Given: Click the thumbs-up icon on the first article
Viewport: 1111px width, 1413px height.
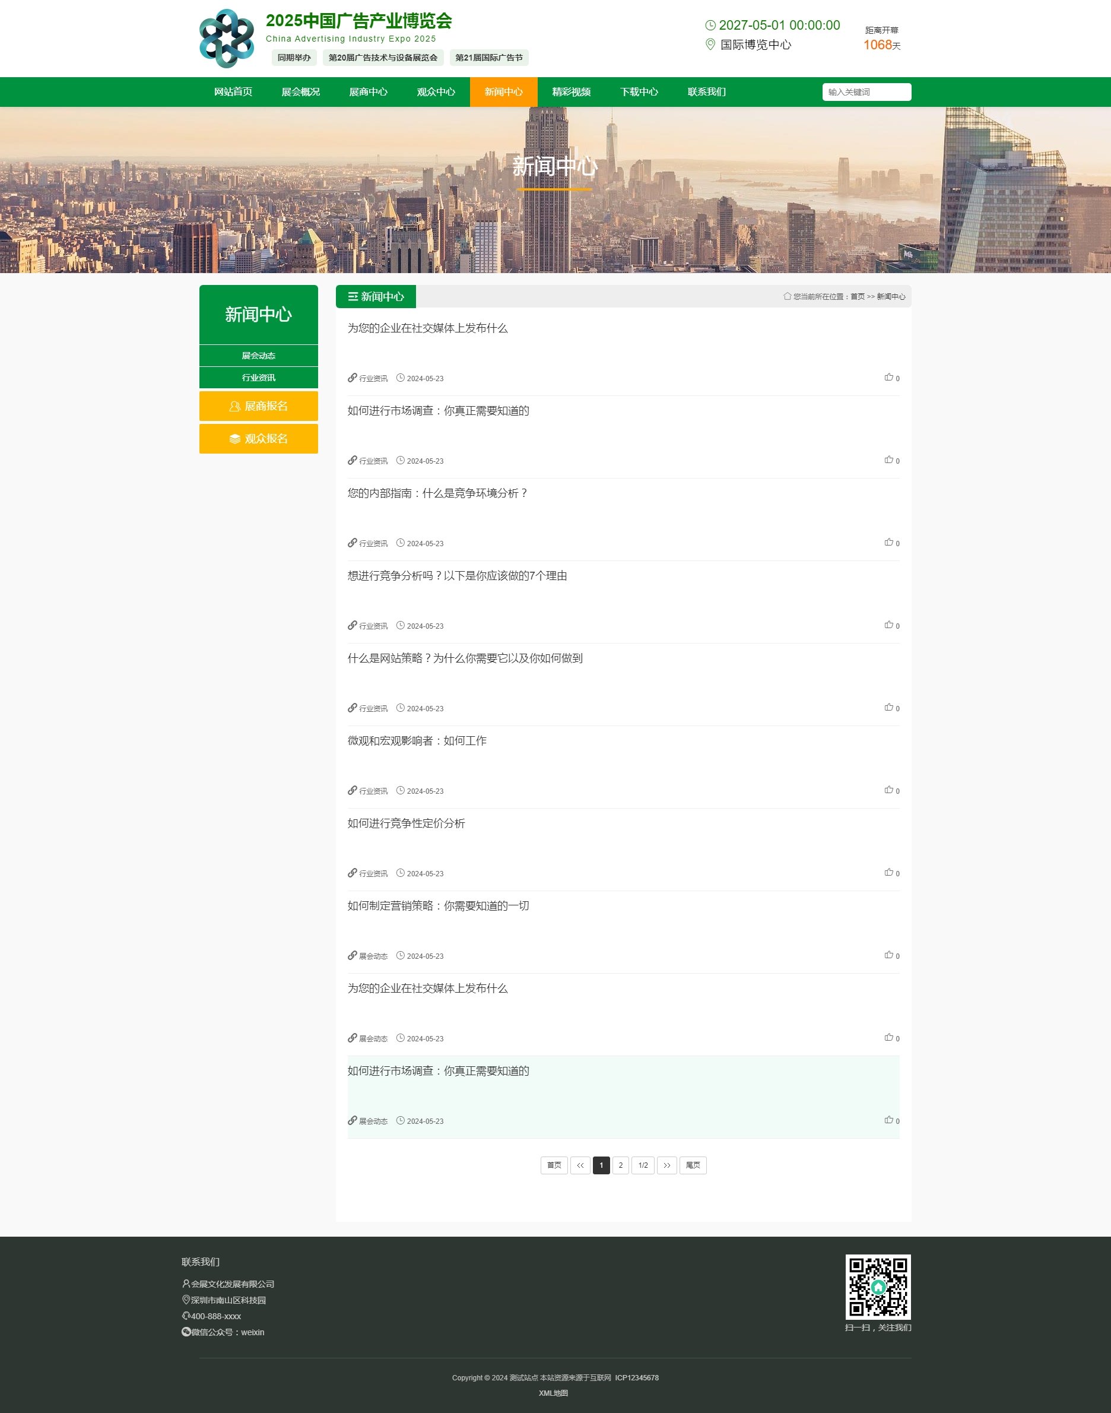Looking at the screenshot, I should point(888,378).
